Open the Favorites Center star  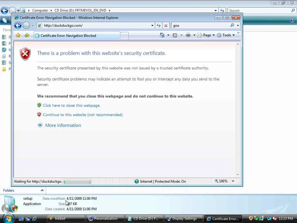point(18,35)
